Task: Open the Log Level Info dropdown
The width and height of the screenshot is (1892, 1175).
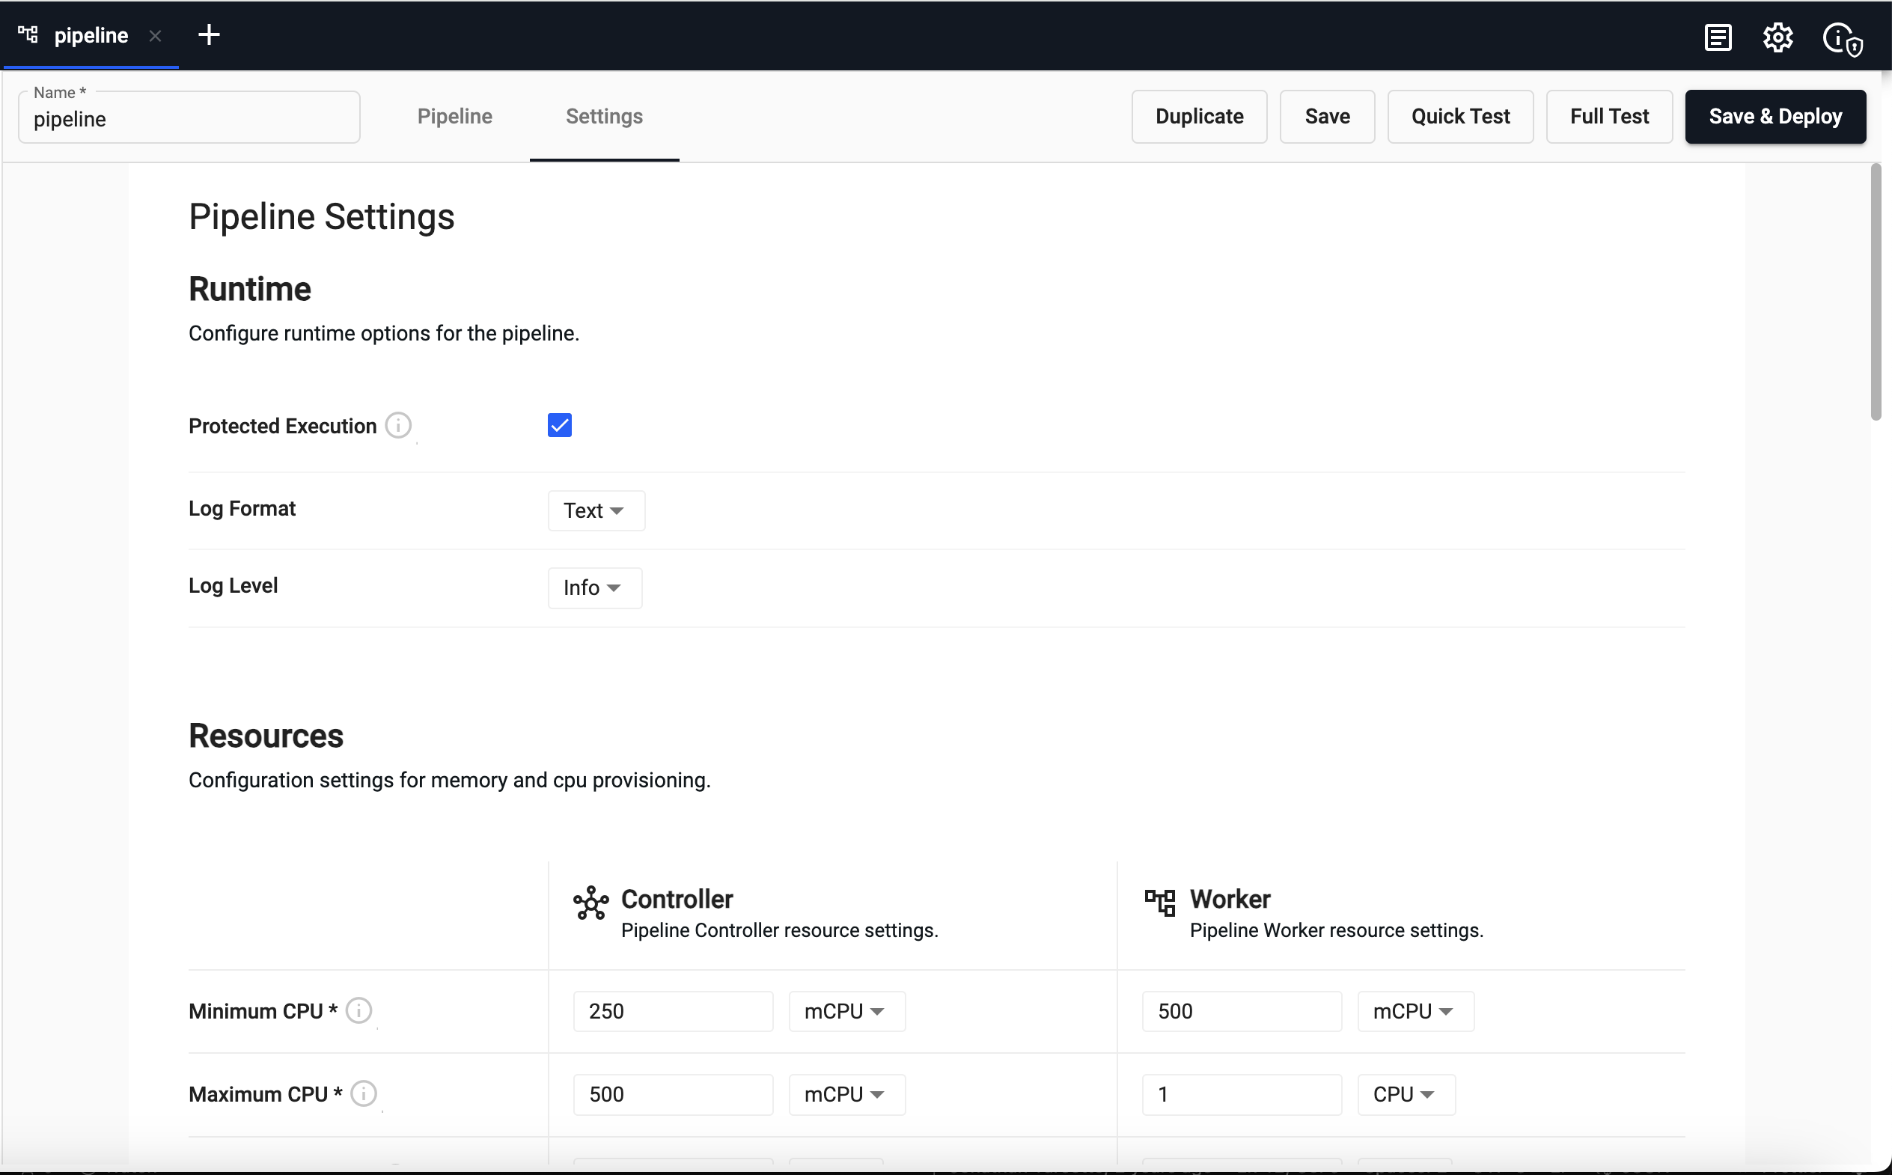Action: pyautogui.click(x=593, y=587)
